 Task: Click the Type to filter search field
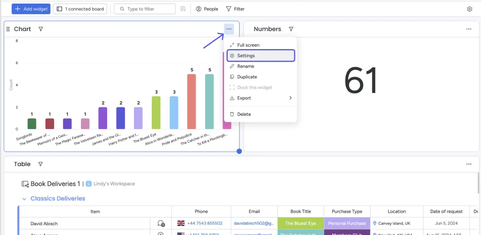point(145,9)
